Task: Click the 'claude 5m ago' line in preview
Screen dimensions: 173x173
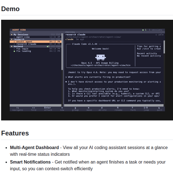Action: [75, 39]
